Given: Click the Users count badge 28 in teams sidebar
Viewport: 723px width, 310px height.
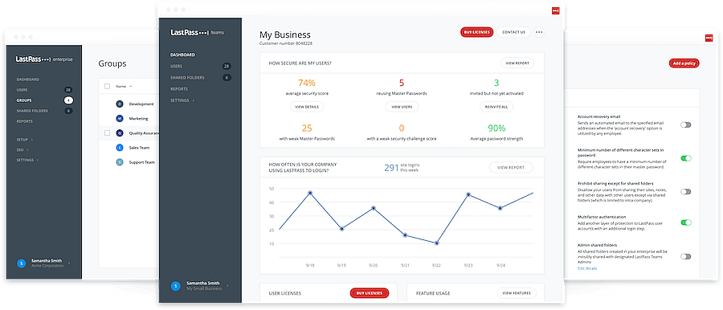Looking at the screenshot, I should click(x=227, y=67).
